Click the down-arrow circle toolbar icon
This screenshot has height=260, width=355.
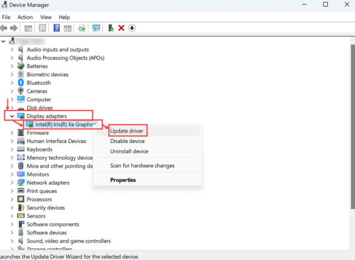tap(132, 28)
